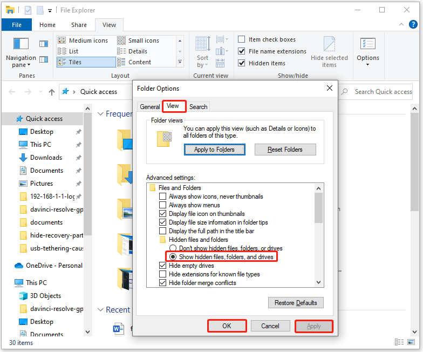Check Display the full path in title bar
The width and height of the screenshot is (423, 352).
click(162, 231)
